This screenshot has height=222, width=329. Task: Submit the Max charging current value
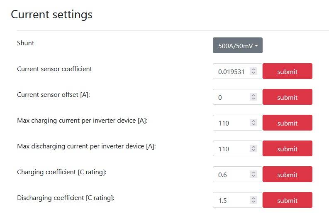coord(287,123)
